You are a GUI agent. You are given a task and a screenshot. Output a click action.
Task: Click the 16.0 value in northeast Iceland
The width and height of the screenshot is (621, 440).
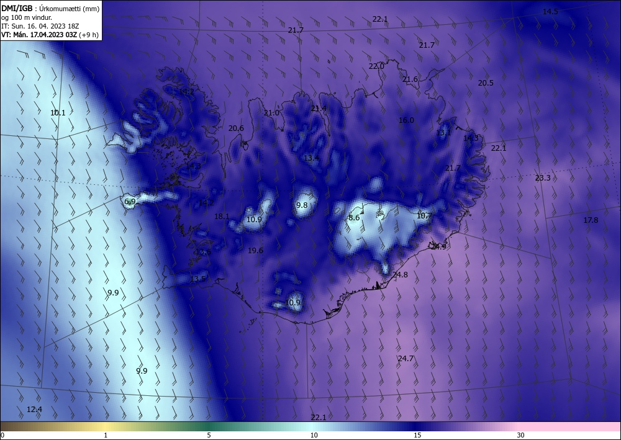pos(406,120)
